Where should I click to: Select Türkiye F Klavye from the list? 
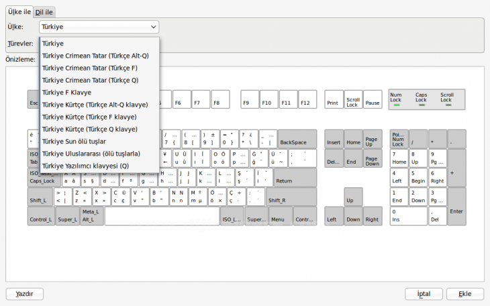[66, 92]
